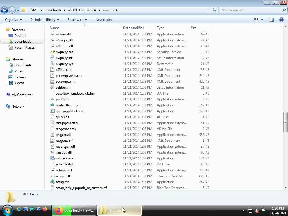The image size is (288, 216).
Task: Select the setup_help_upgrade_or_custom.rtf icon
Action: point(52,188)
